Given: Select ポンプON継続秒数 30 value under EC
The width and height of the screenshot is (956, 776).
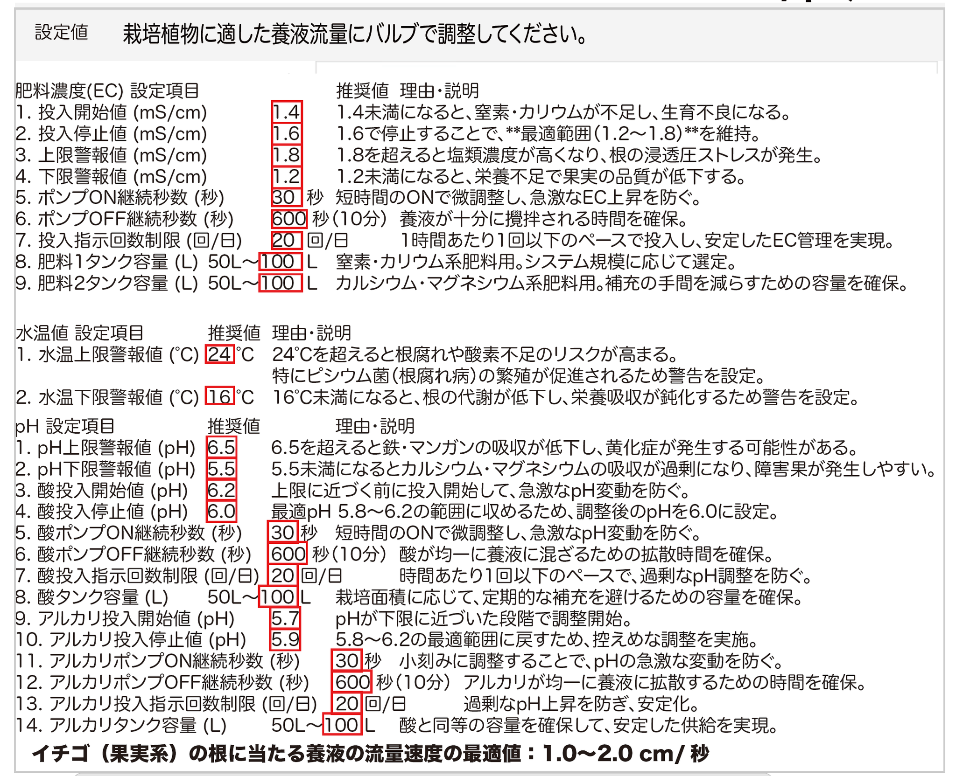Looking at the screenshot, I should tap(286, 198).
